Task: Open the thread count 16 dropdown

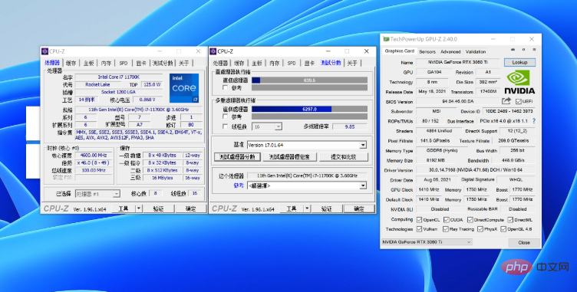Action: (x=279, y=126)
